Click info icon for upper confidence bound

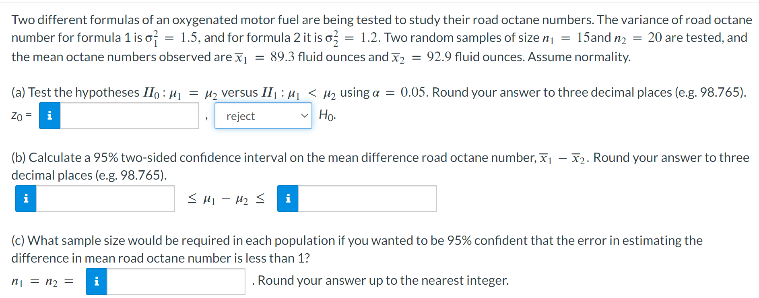(x=288, y=199)
